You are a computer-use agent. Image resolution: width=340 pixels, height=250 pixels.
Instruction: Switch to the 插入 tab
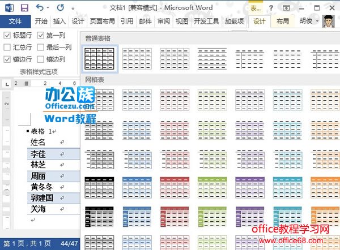coord(59,21)
